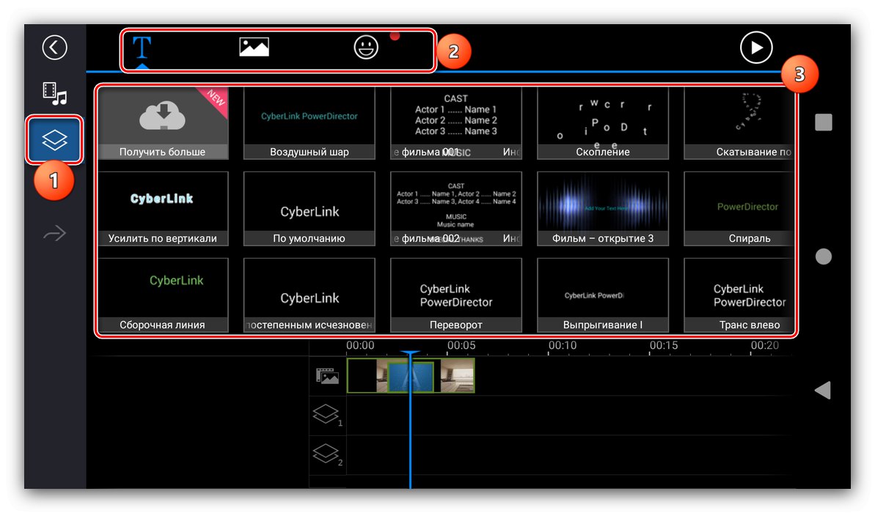Select the blue clip on the timeline
Viewport: 875px width, 513px height.
tap(411, 377)
